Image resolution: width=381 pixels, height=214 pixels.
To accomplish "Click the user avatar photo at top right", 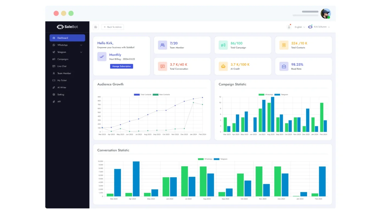I will tap(325, 13).
